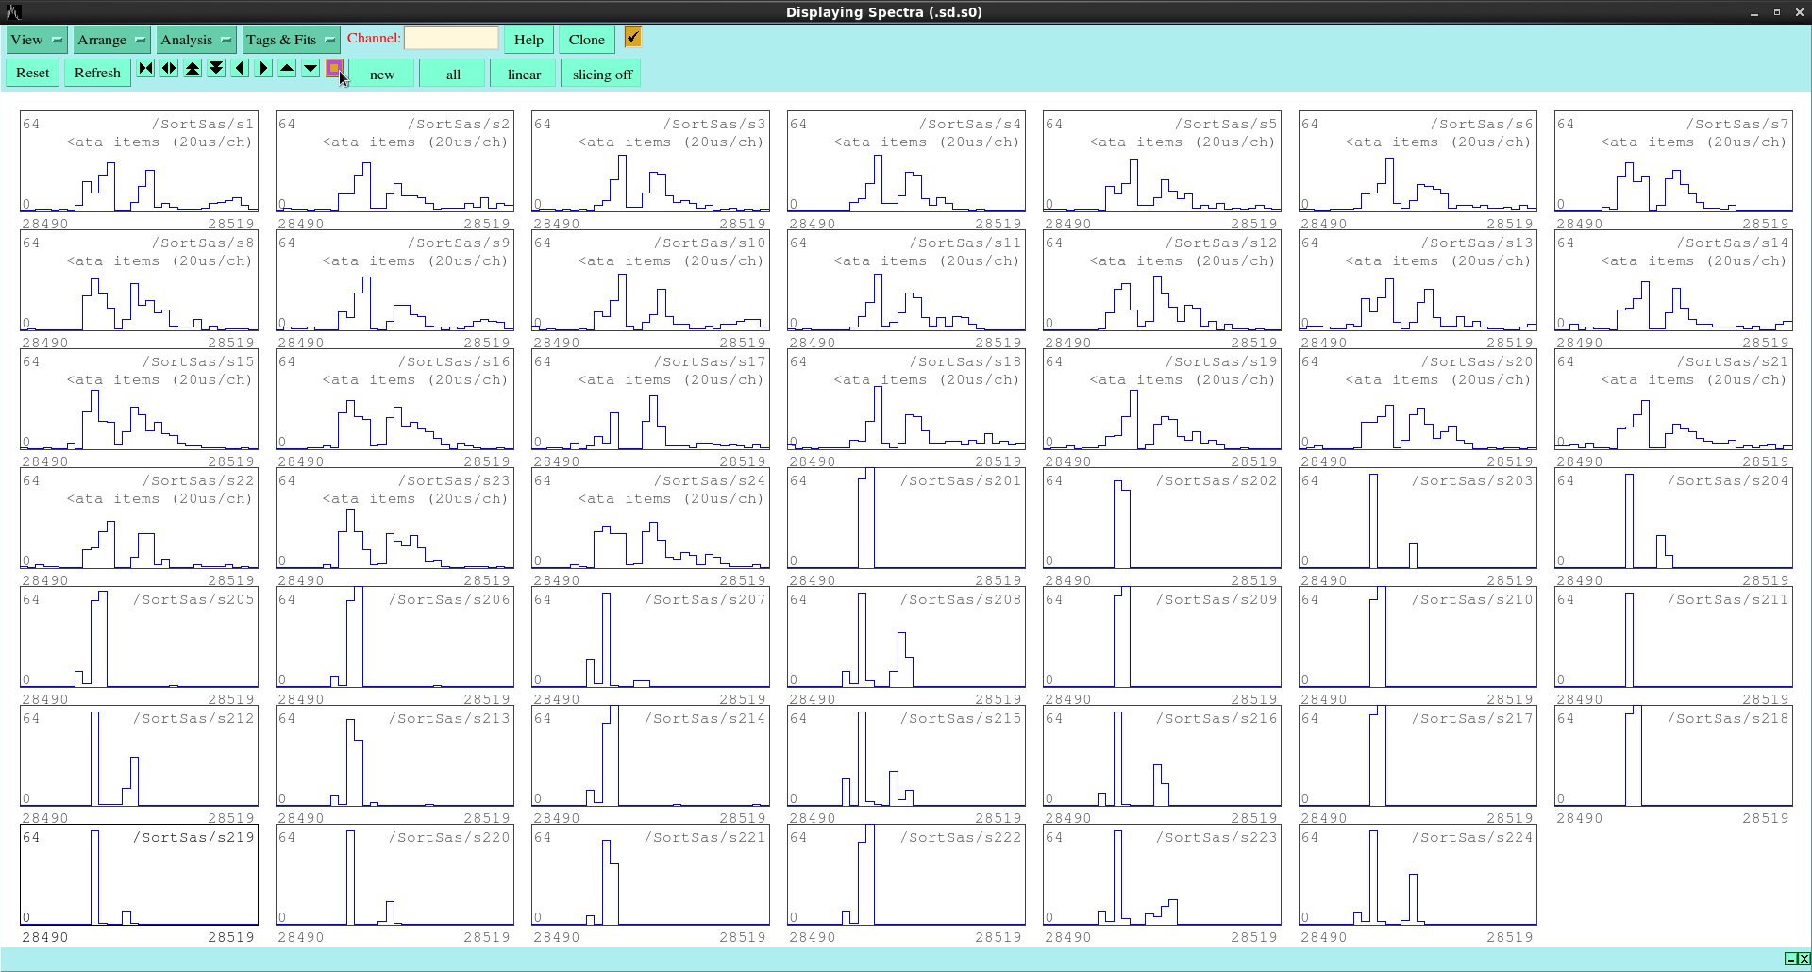Click the compress-horizontally bowtie icon
The image size is (1812, 972).
point(145,68)
